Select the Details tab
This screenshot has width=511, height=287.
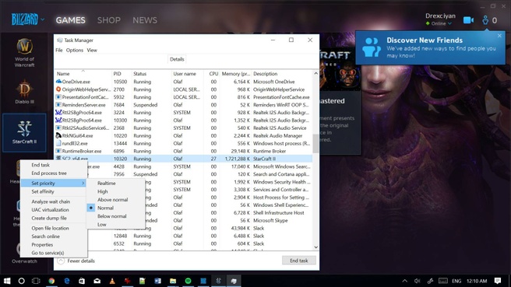click(x=177, y=59)
